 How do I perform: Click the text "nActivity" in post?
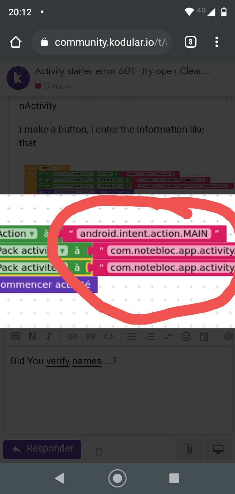(38, 106)
